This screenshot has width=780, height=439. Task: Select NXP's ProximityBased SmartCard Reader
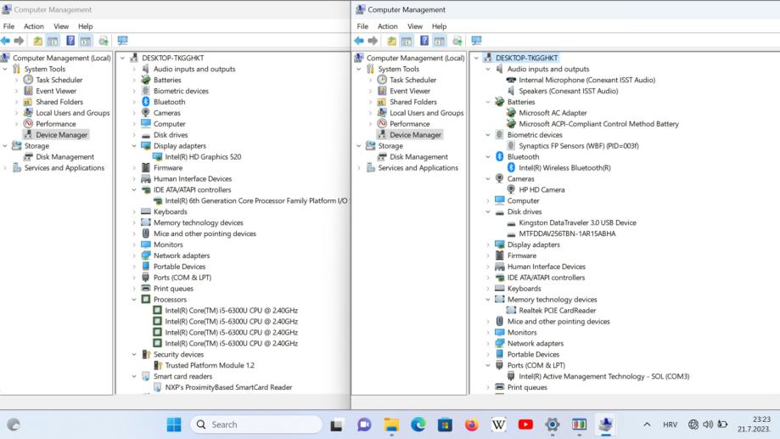[x=228, y=387]
